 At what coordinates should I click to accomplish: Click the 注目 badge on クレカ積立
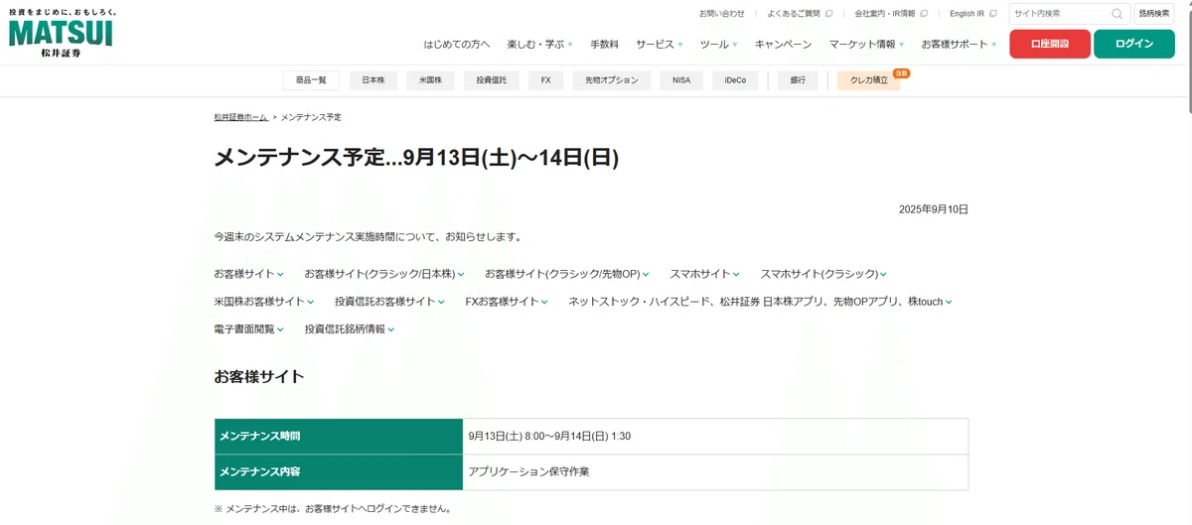[x=901, y=72]
